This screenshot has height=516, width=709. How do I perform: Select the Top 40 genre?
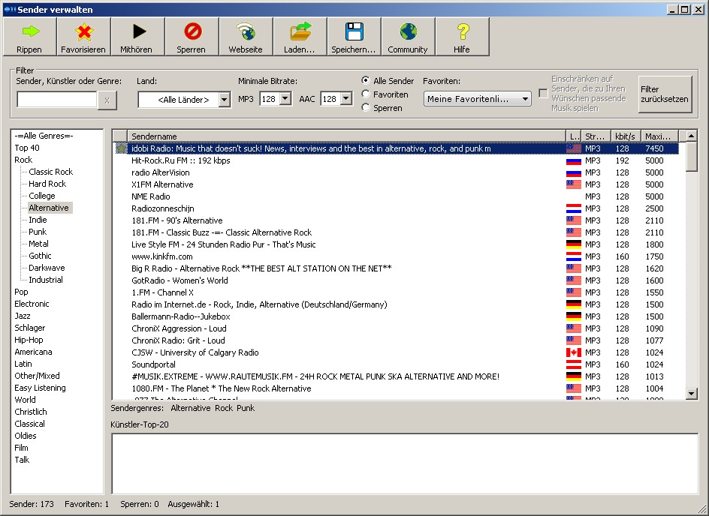(x=27, y=148)
